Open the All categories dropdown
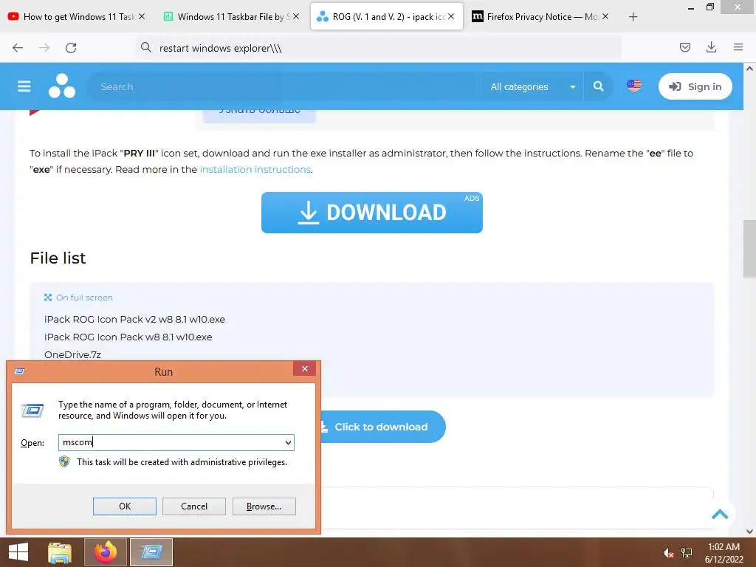 (x=533, y=86)
